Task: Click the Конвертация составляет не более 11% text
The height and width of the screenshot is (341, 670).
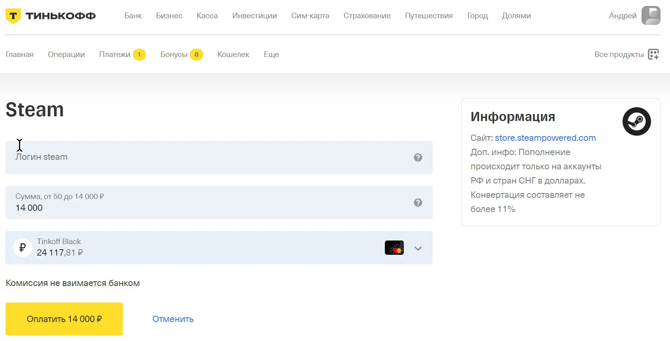Action: (x=528, y=202)
